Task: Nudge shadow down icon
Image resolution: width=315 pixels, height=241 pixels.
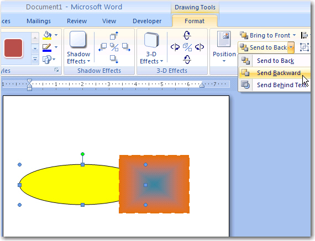Action: [x=114, y=59]
